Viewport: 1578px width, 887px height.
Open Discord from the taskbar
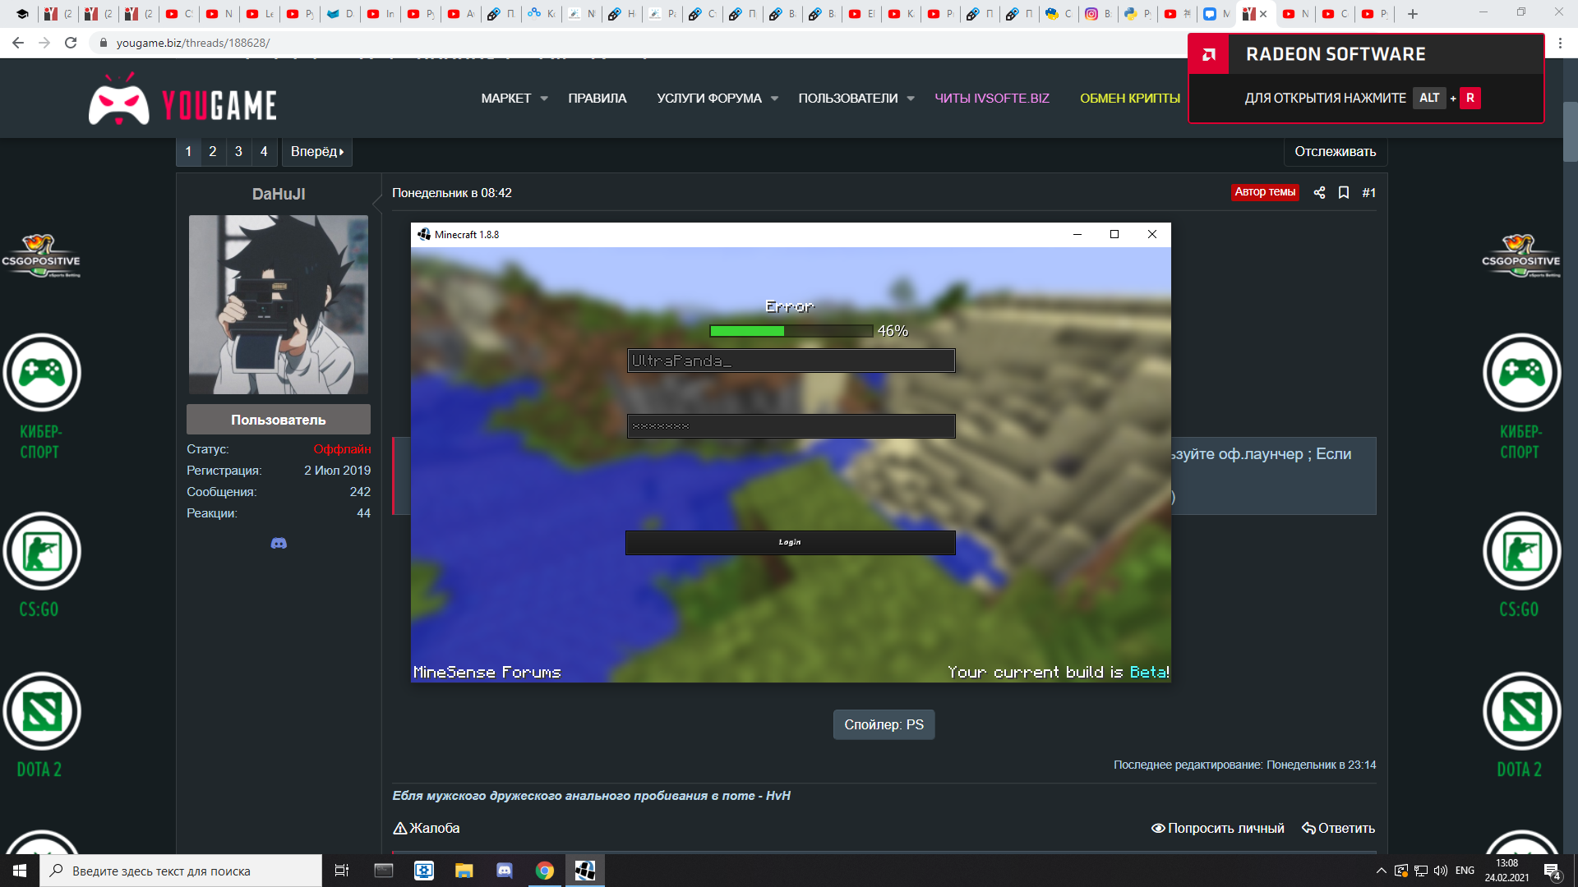click(x=505, y=871)
